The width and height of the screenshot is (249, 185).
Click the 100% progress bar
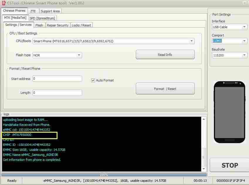(x=104, y=175)
